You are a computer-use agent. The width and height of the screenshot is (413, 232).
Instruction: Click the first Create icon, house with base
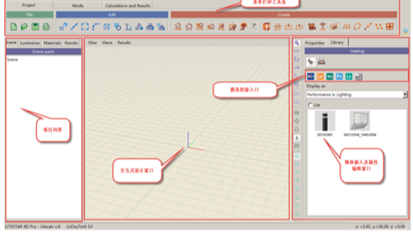(x=178, y=26)
